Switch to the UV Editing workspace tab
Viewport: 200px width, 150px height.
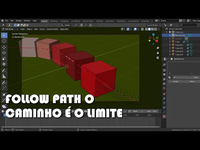point(75,21)
